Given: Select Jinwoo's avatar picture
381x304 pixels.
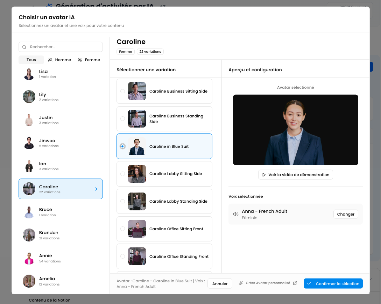Looking at the screenshot, I should click(x=29, y=143).
